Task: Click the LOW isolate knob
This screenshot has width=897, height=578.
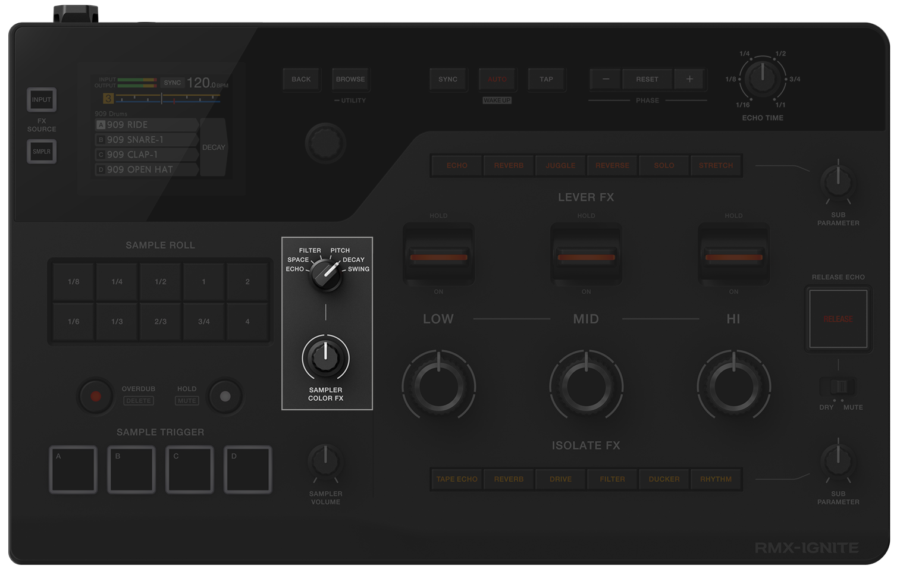Action: tap(438, 387)
